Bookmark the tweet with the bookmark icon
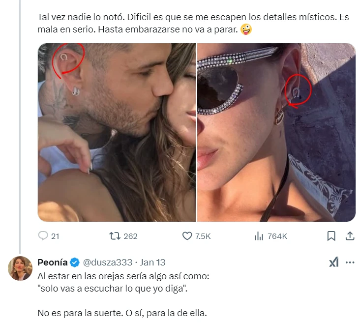 pyautogui.click(x=331, y=236)
